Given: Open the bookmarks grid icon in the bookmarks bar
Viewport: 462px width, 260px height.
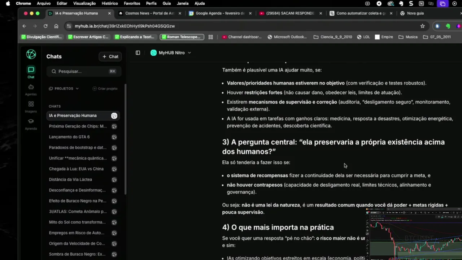Looking at the screenshot, I should (211, 37).
